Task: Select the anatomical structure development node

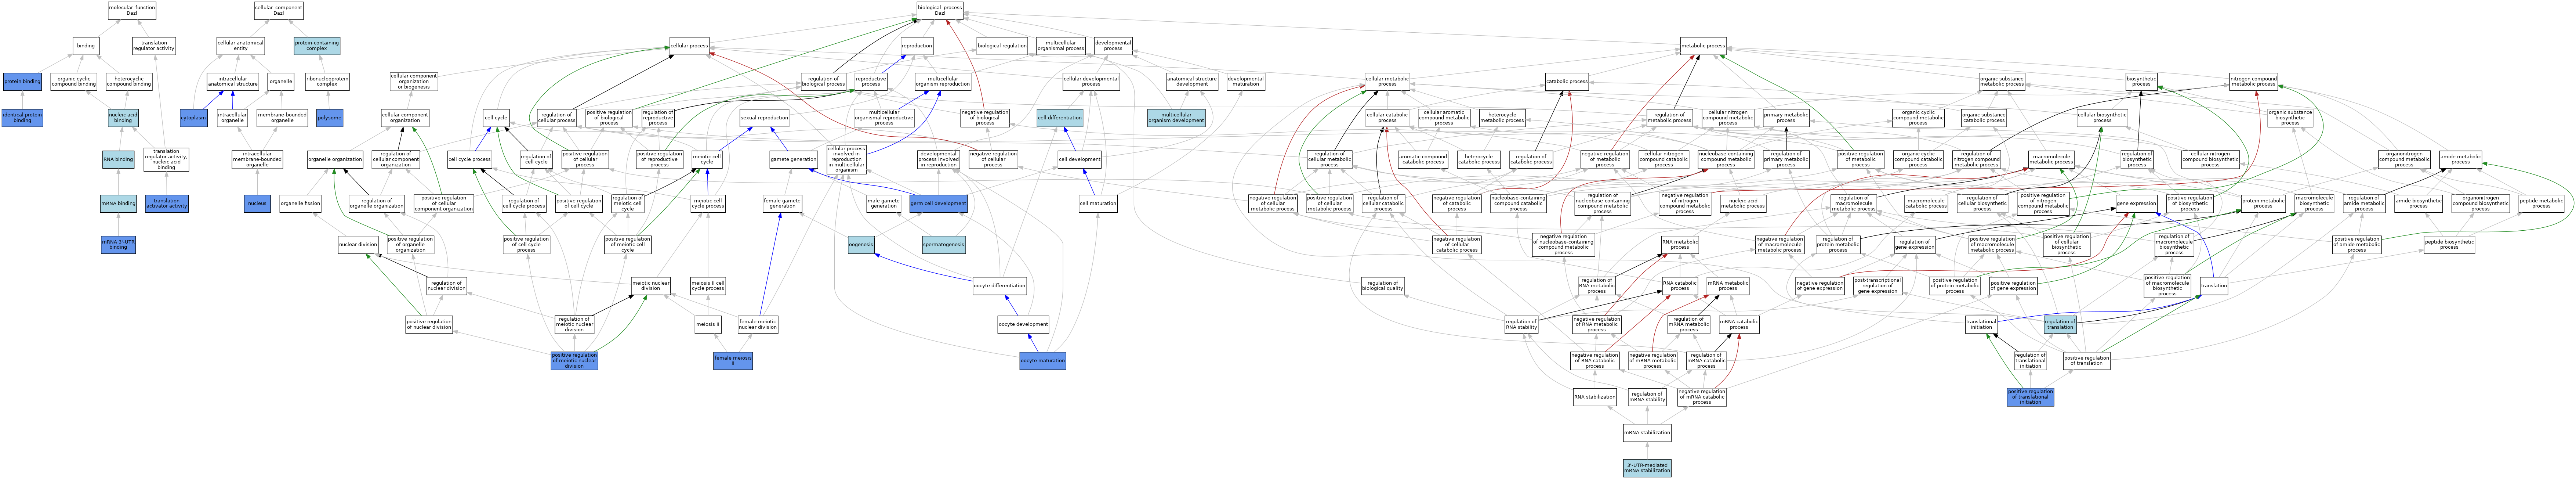Action: (x=1191, y=81)
